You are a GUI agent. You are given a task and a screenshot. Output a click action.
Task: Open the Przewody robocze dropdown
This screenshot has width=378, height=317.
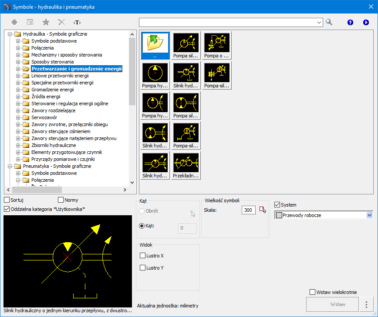coord(370,215)
